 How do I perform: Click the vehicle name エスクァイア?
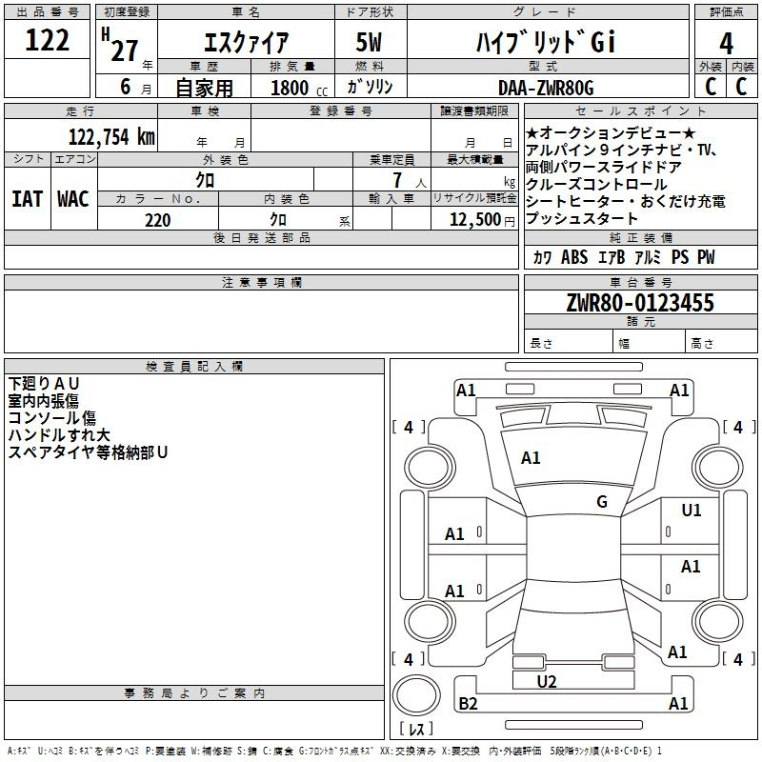(x=246, y=43)
